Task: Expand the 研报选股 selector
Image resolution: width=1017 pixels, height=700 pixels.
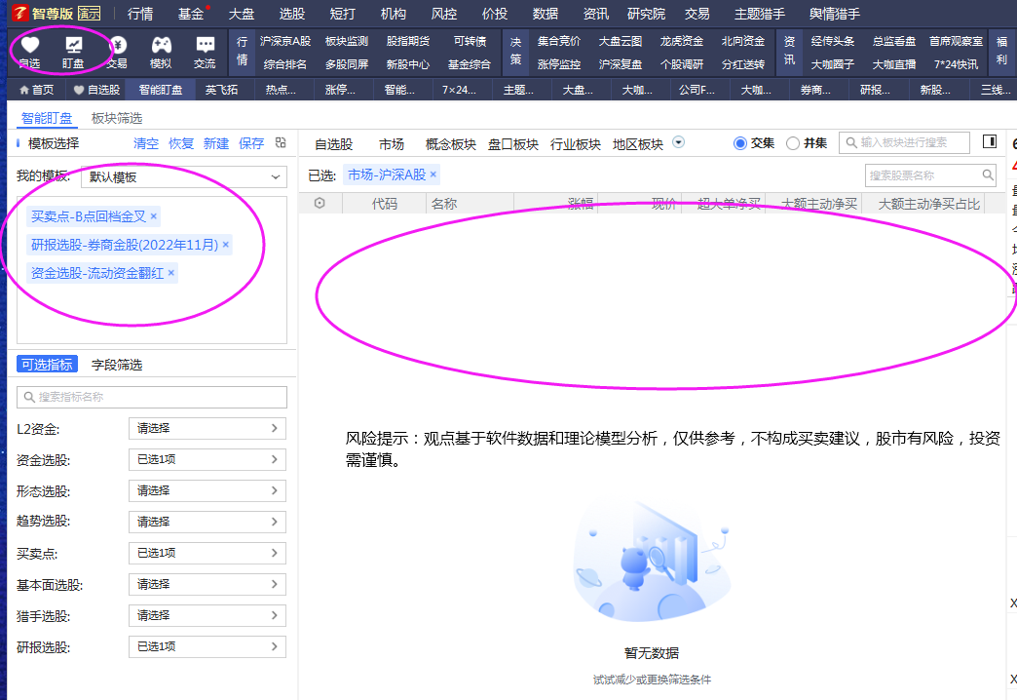Action: pos(207,646)
